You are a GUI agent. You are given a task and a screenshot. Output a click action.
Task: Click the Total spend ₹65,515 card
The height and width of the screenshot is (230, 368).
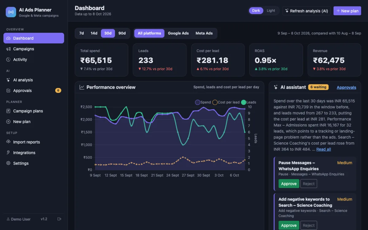point(102,60)
